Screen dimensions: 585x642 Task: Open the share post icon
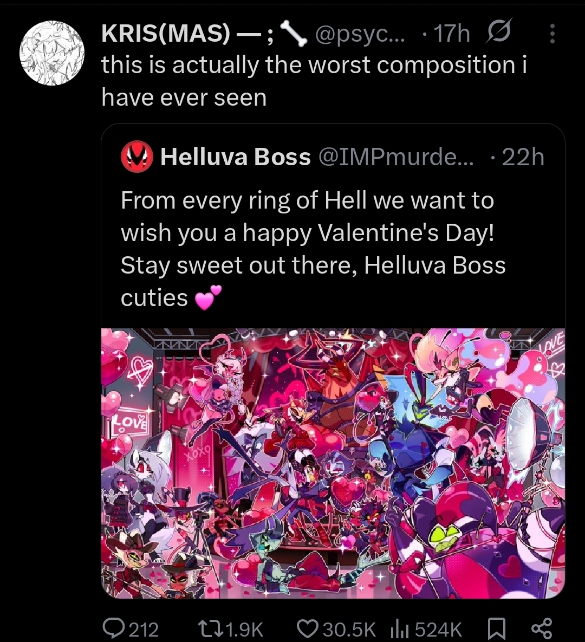[x=541, y=628]
